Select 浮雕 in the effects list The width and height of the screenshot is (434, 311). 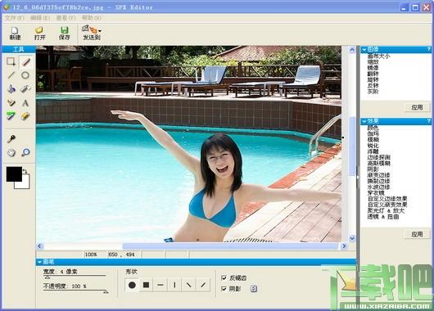(373, 151)
